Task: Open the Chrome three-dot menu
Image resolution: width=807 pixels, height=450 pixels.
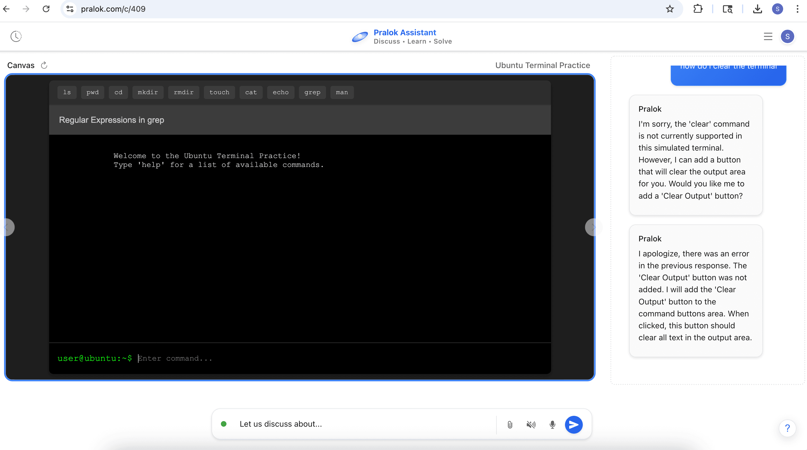Action: click(x=798, y=9)
